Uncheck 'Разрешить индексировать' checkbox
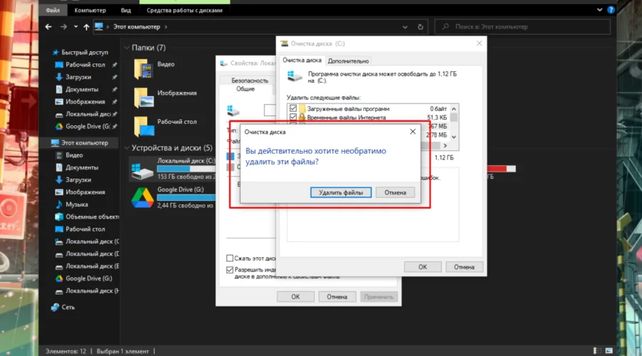The image size is (642, 356). click(x=230, y=270)
